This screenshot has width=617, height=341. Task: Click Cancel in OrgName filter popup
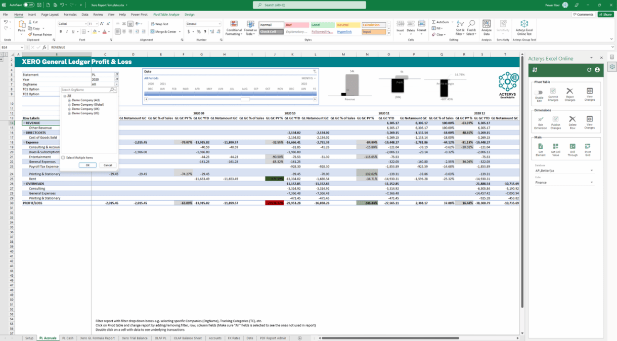(108, 165)
